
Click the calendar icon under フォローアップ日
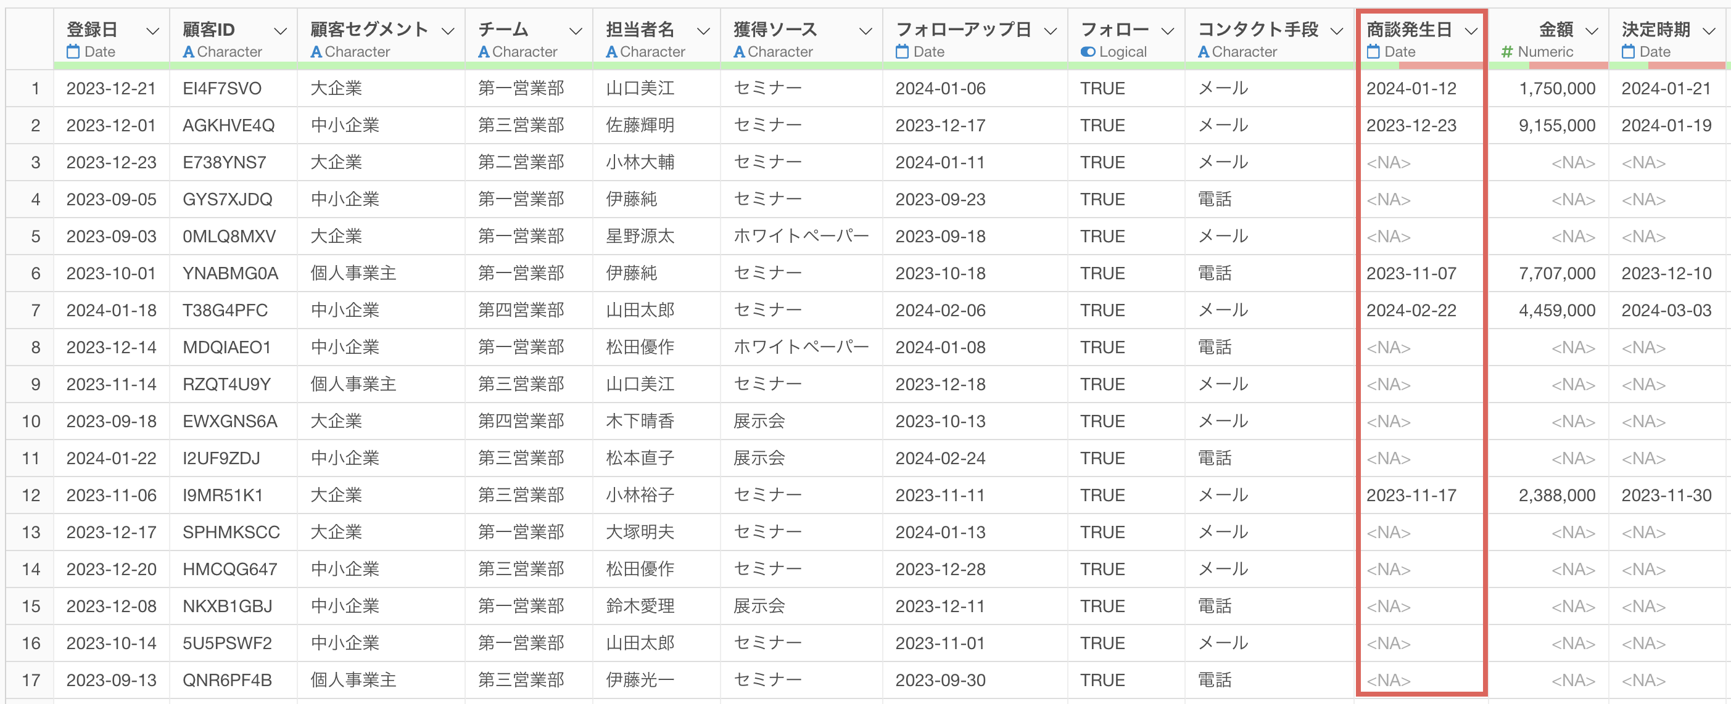point(903,52)
